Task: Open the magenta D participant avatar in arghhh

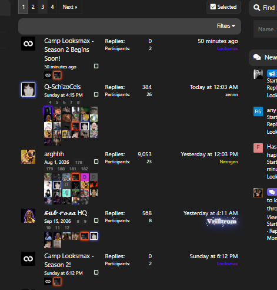Action: click(x=85, y=177)
